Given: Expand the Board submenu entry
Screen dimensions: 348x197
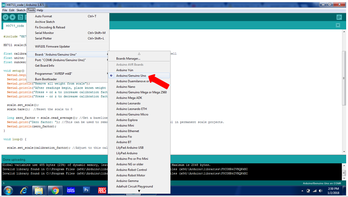Looking at the screenshot, I should point(68,54).
